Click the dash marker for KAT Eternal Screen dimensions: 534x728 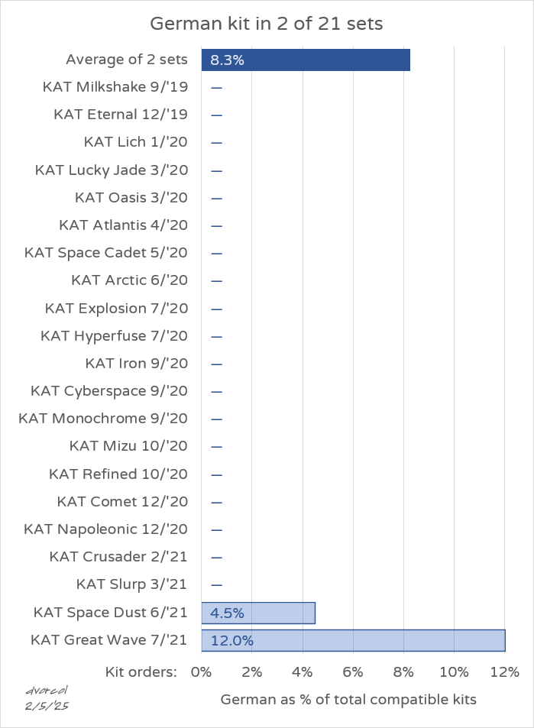pos(217,115)
